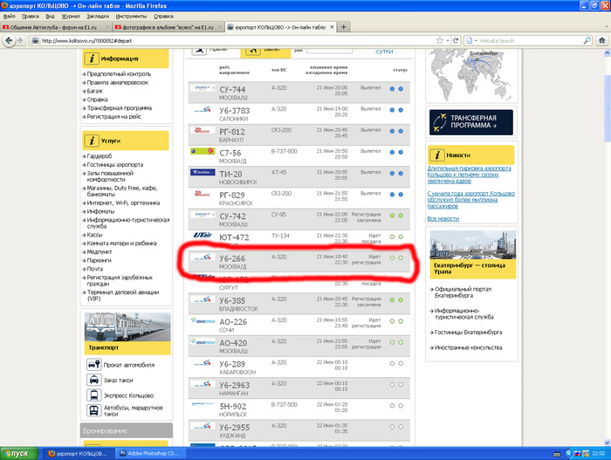Click the car rental icon under Транспорт
Viewport: 611px width, 460px height.
click(93, 364)
